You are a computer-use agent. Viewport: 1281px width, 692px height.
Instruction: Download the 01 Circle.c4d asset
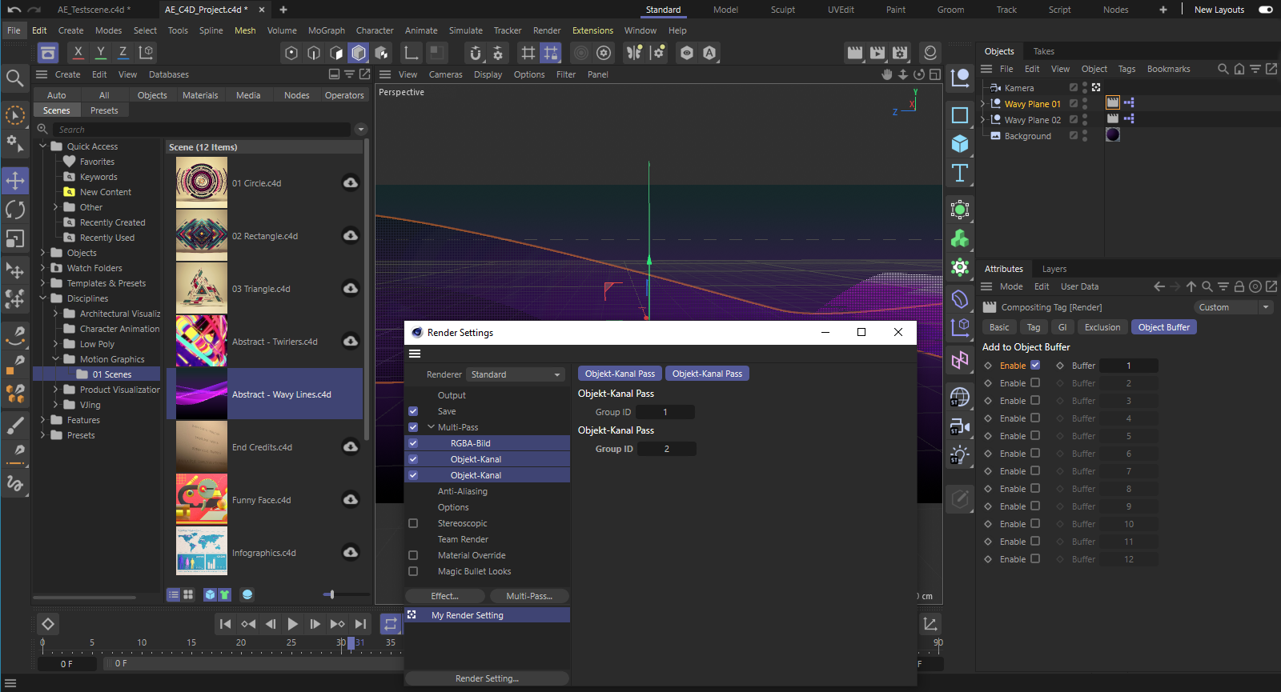351,182
